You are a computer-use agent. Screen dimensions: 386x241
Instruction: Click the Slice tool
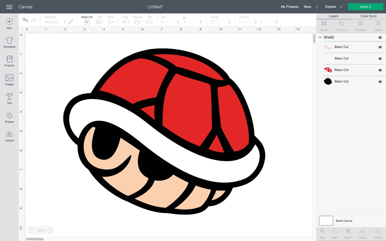[322, 233]
